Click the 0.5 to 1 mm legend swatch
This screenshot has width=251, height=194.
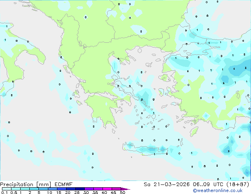pyautogui.click(x=16, y=189)
